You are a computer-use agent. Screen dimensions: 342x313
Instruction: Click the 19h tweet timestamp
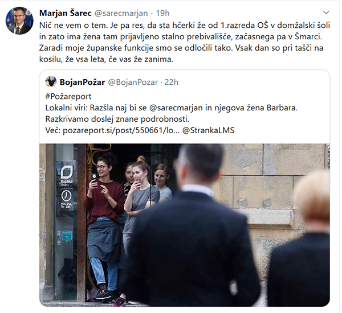pyautogui.click(x=162, y=13)
